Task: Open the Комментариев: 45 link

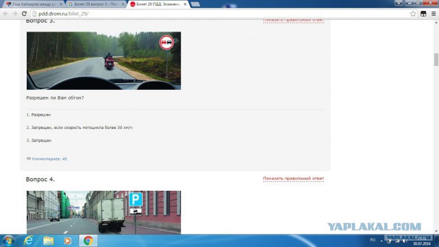Action: click(x=49, y=159)
